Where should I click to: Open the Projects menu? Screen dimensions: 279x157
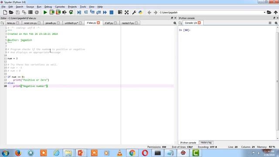pos(72,7)
